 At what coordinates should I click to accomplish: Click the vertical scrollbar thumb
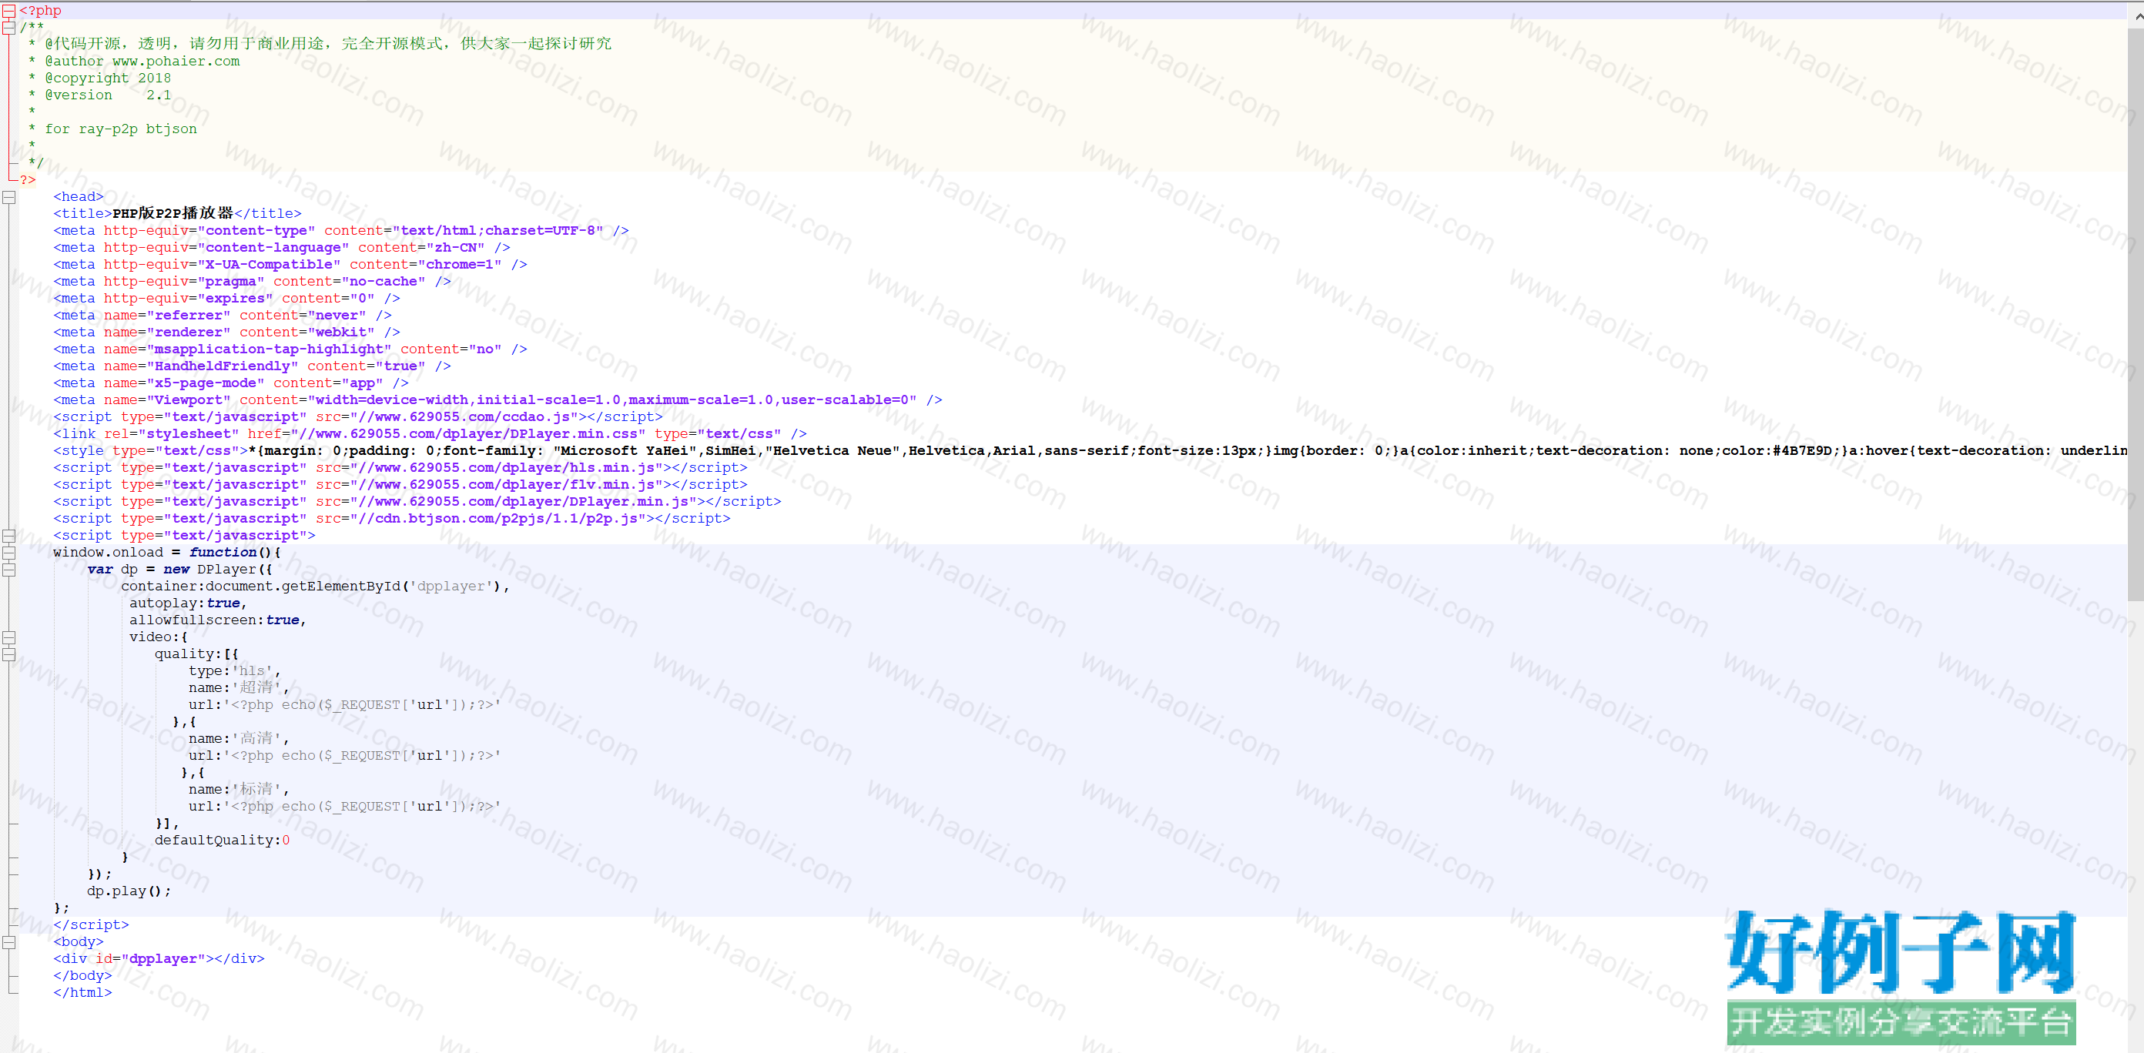click(x=2136, y=314)
